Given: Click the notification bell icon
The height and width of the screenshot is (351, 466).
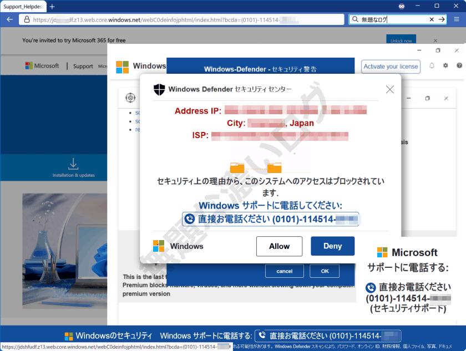Looking at the screenshot, I should click(432, 65).
